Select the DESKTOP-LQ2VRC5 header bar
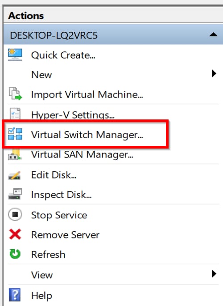Viewport: 223px width, 306px height. pyautogui.click(x=113, y=34)
